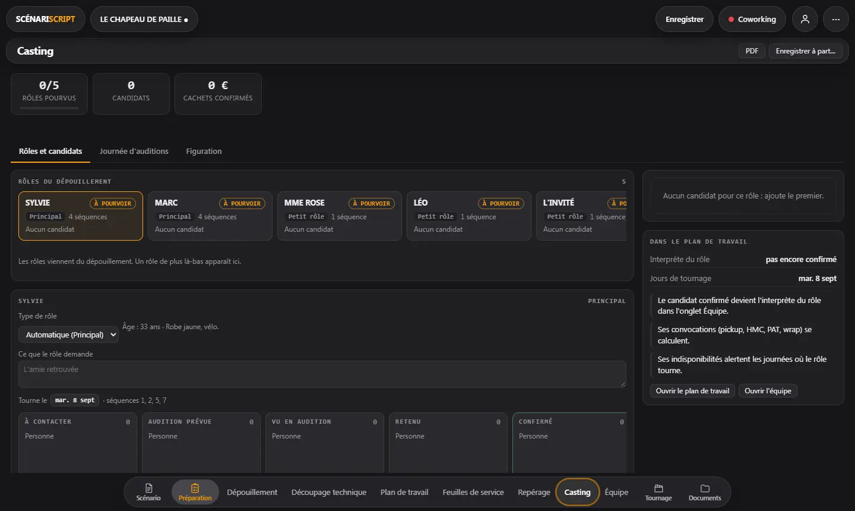Select the MME ROSE role card

tap(340, 216)
